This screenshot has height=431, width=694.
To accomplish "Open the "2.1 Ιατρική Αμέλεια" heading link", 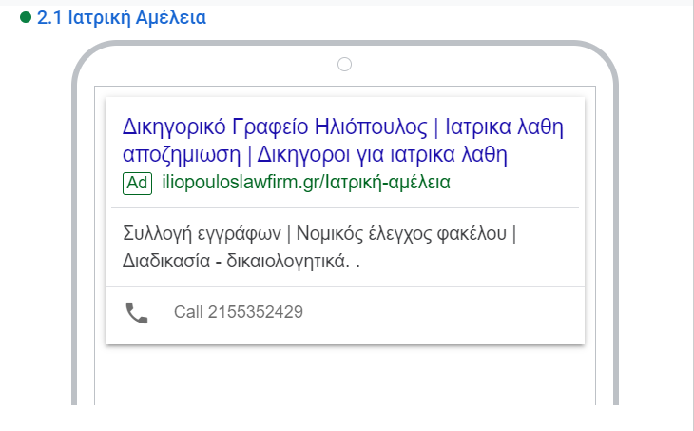I will pyautogui.click(x=121, y=18).
